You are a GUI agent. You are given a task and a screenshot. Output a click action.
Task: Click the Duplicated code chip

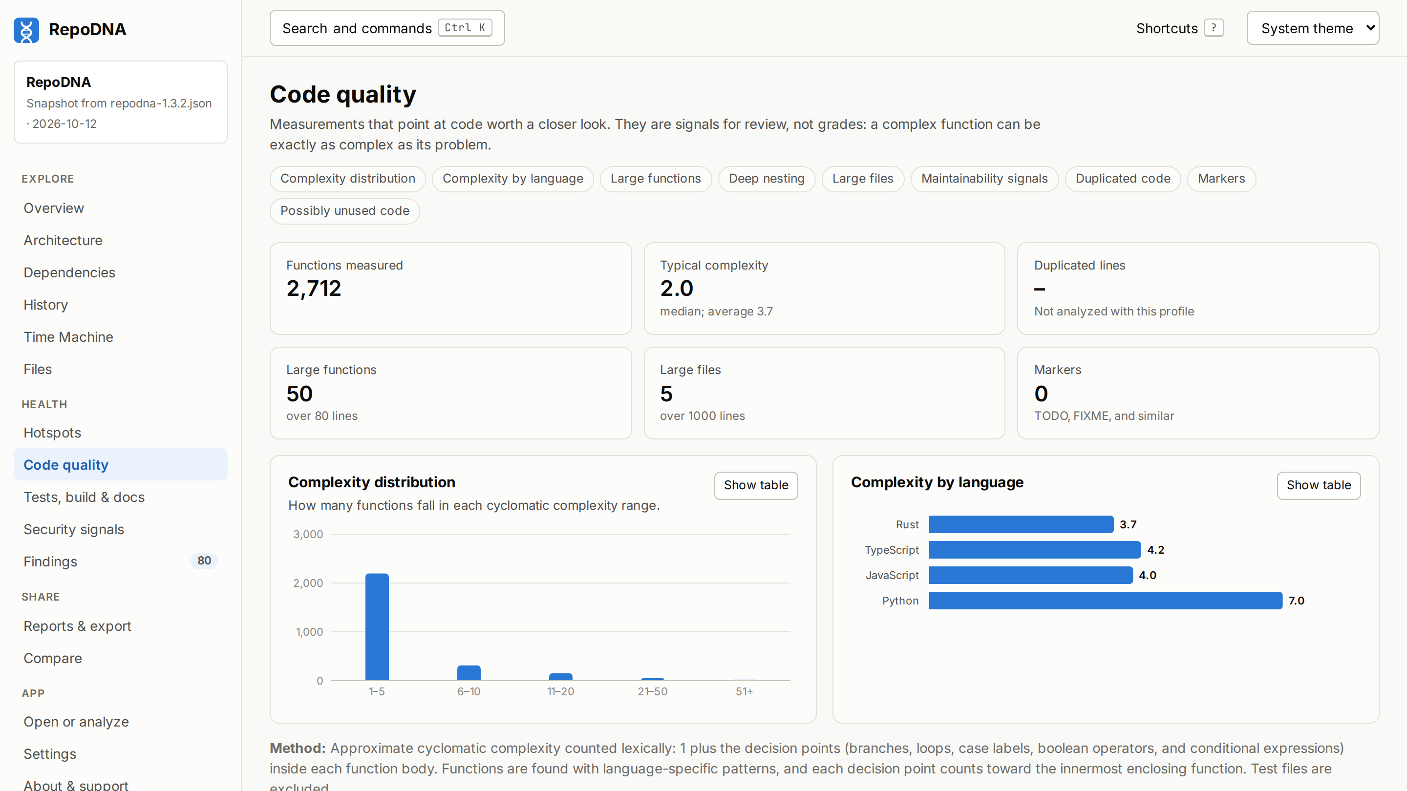tap(1123, 179)
